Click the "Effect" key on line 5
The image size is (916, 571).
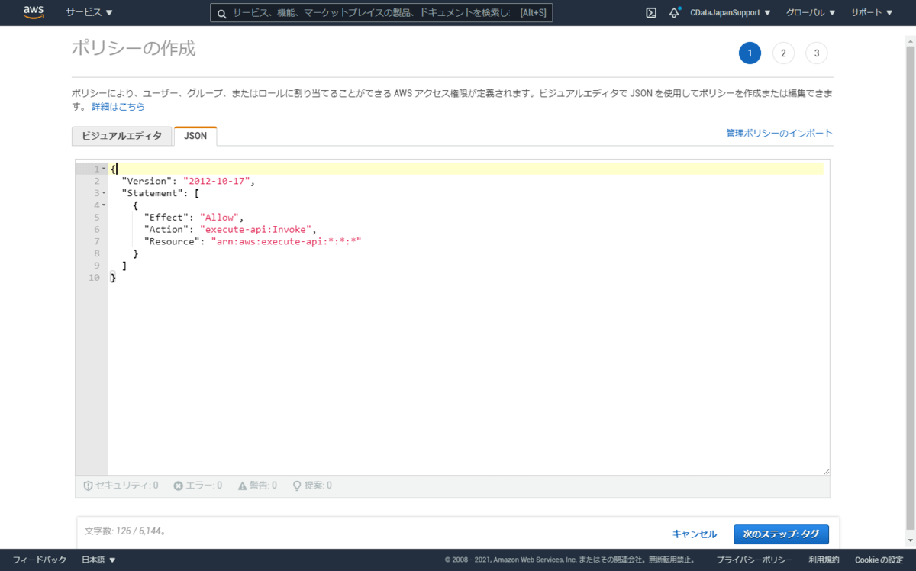click(x=166, y=218)
